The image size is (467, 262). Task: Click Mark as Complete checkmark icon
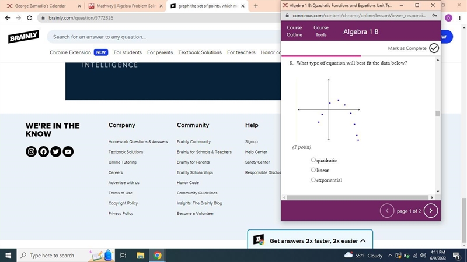point(434,48)
